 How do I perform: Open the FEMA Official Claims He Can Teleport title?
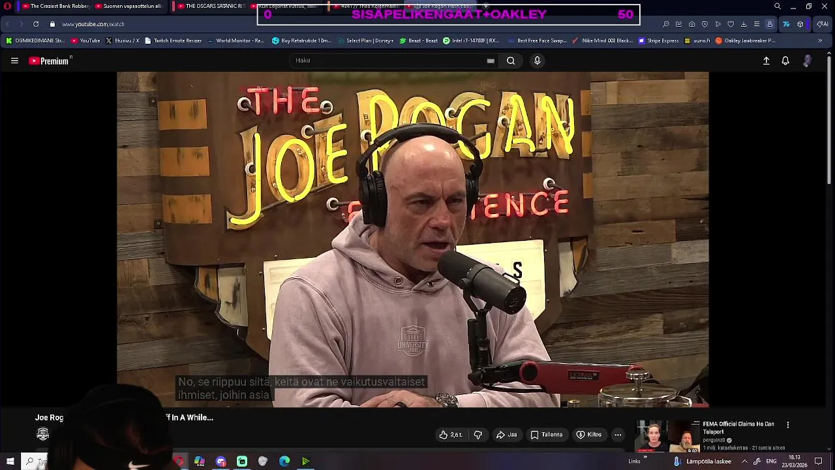tap(738, 428)
